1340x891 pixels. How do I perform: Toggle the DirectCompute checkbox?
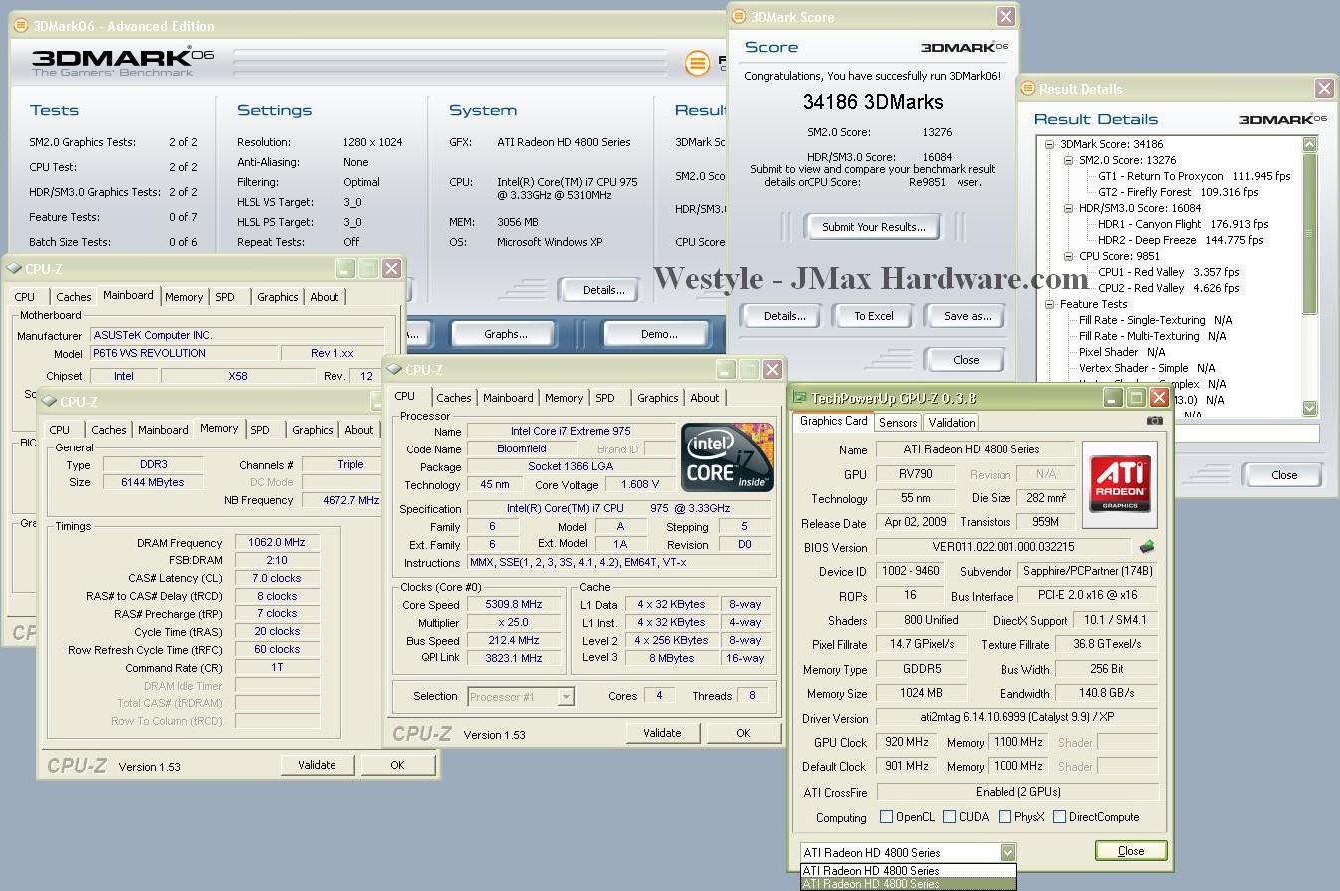(x=1060, y=817)
